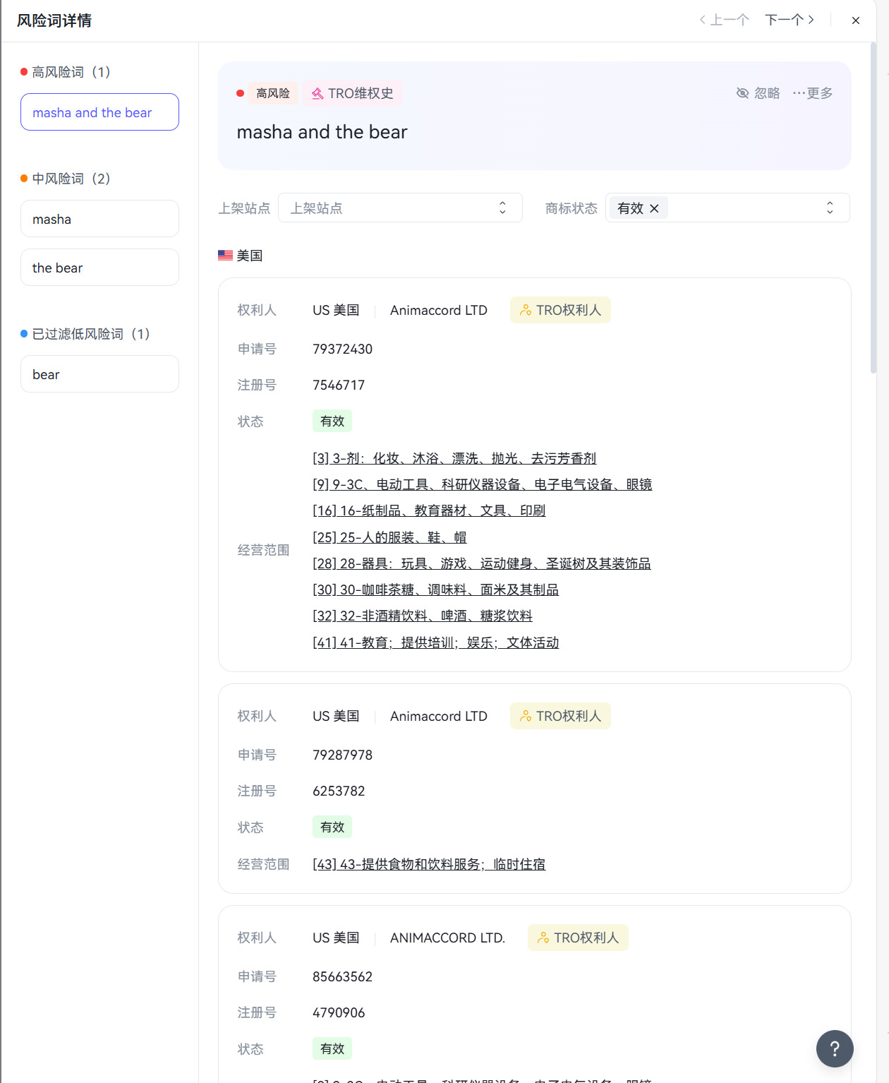Viewport: 889px width, 1083px height.
Task: Click application number 79287978
Action: 342,755
